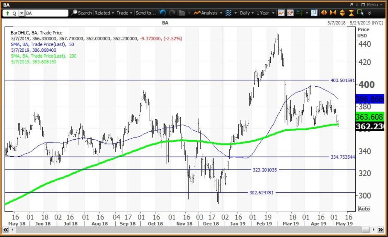
Task: Click the double line comparison chart icon
Action: click(290, 13)
